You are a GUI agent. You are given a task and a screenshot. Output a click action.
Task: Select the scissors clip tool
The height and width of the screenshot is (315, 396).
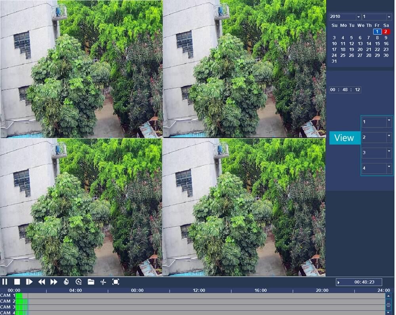pos(103,282)
